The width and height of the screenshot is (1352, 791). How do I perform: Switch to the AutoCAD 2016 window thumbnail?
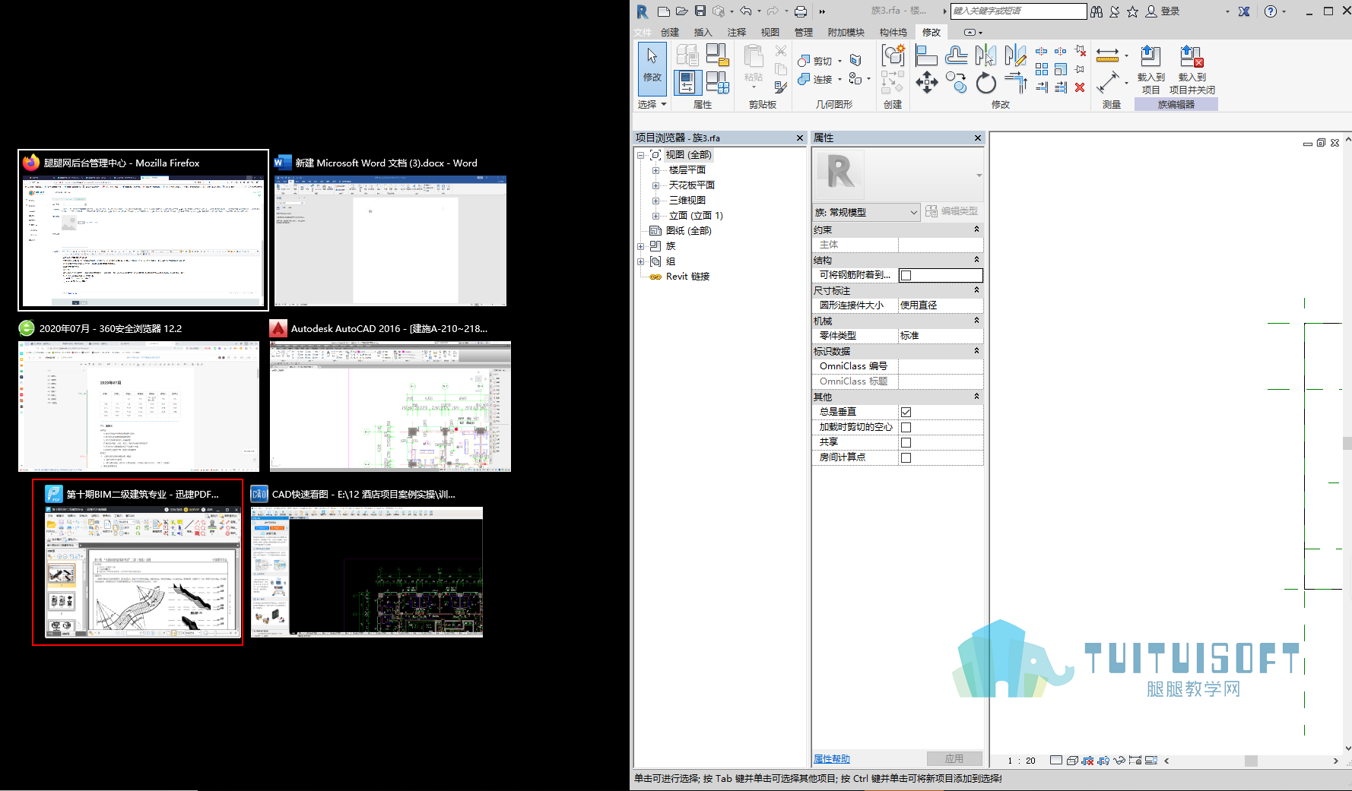click(390, 395)
